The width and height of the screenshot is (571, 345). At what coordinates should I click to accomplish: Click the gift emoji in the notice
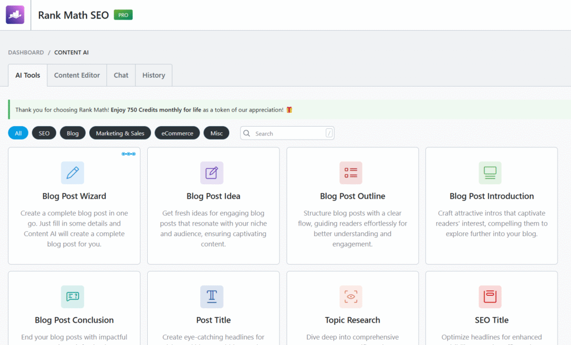(289, 110)
